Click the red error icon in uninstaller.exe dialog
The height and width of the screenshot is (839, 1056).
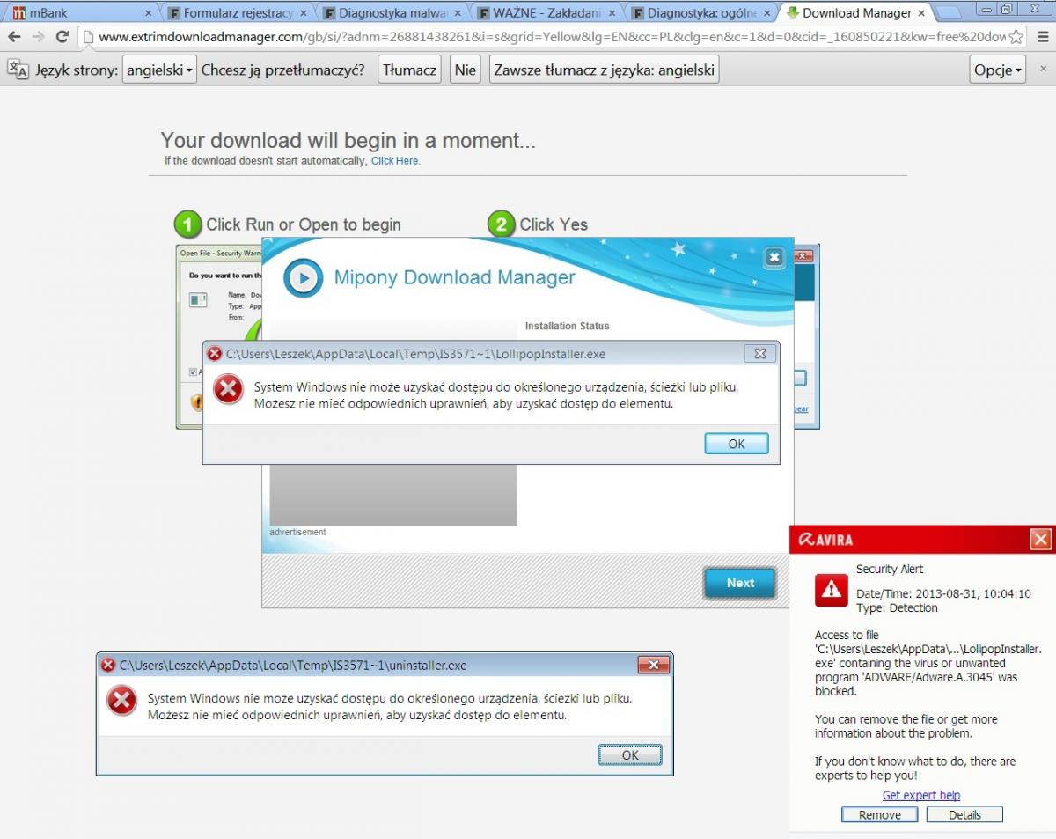(x=121, y=702)
